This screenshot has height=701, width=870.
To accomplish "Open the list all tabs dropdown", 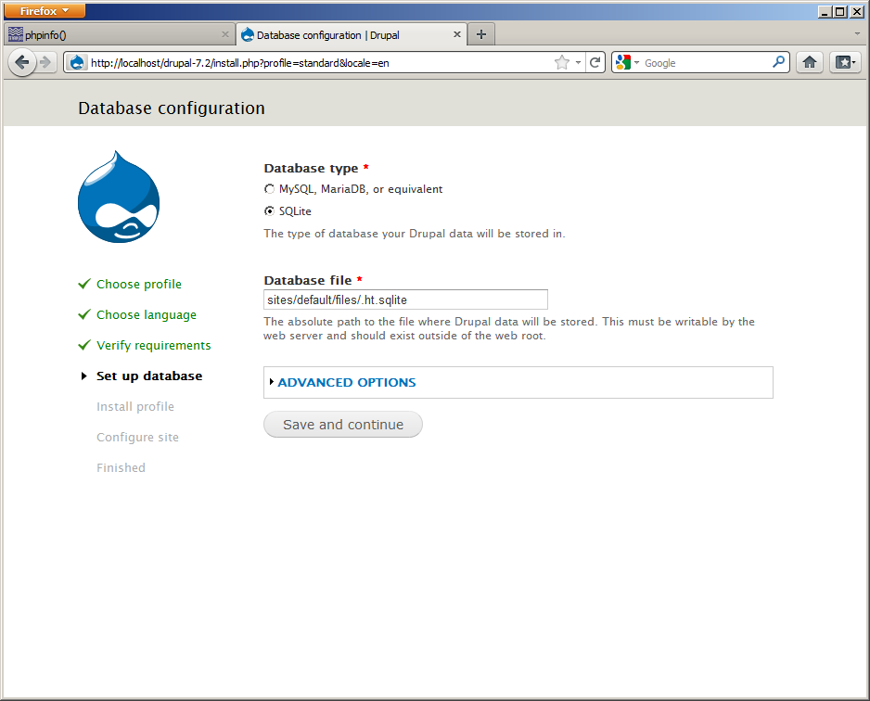I will click(857, 33).
